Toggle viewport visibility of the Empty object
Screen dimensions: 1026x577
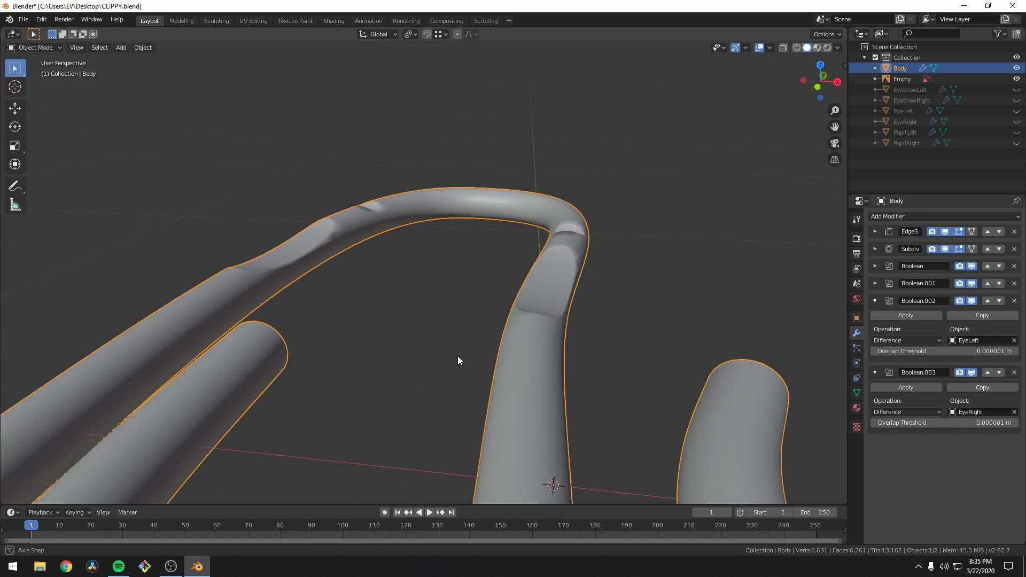[x=1016, y=79]
